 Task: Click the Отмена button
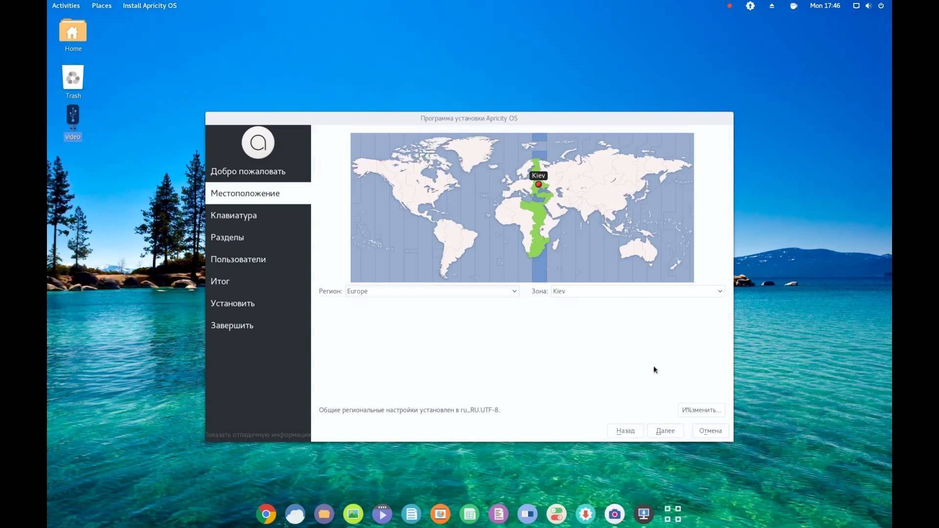tap(710, 431)
